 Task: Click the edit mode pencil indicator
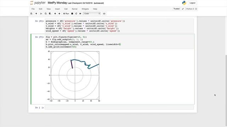pos(183,9)
